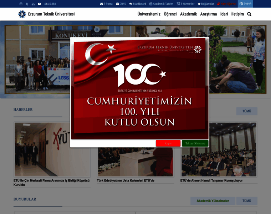This screenshot has height=214, width=271.
Task: Switch the site language to English
Action: [245, 4]
